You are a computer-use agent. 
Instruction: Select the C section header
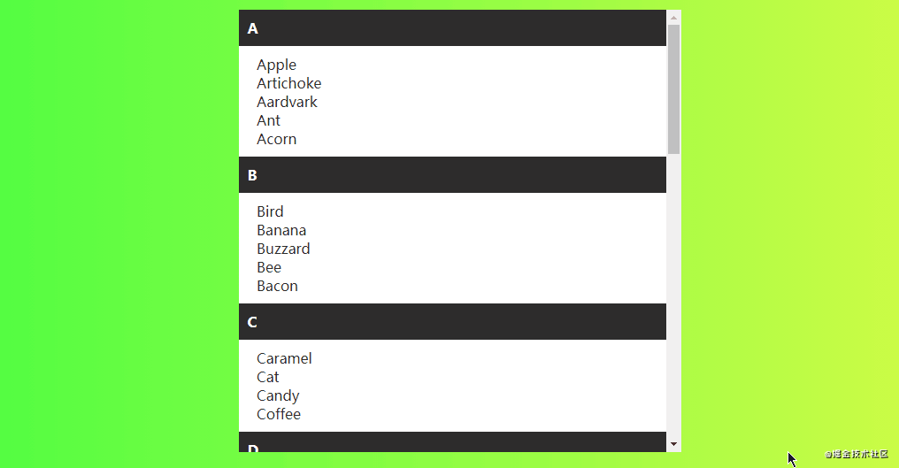(x=452, y=322)
